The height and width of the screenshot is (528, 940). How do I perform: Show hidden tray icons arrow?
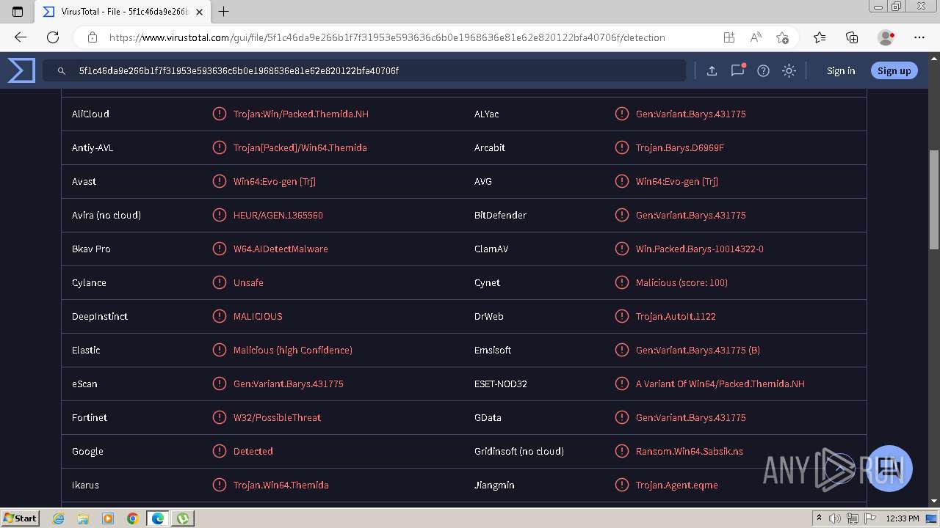[x=818, y=518]
